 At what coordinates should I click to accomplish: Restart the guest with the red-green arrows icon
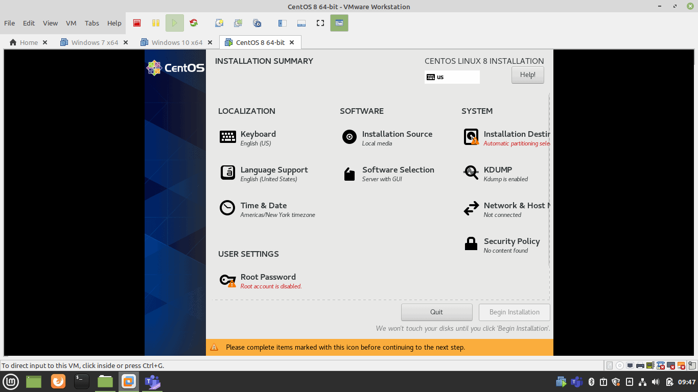194,23
